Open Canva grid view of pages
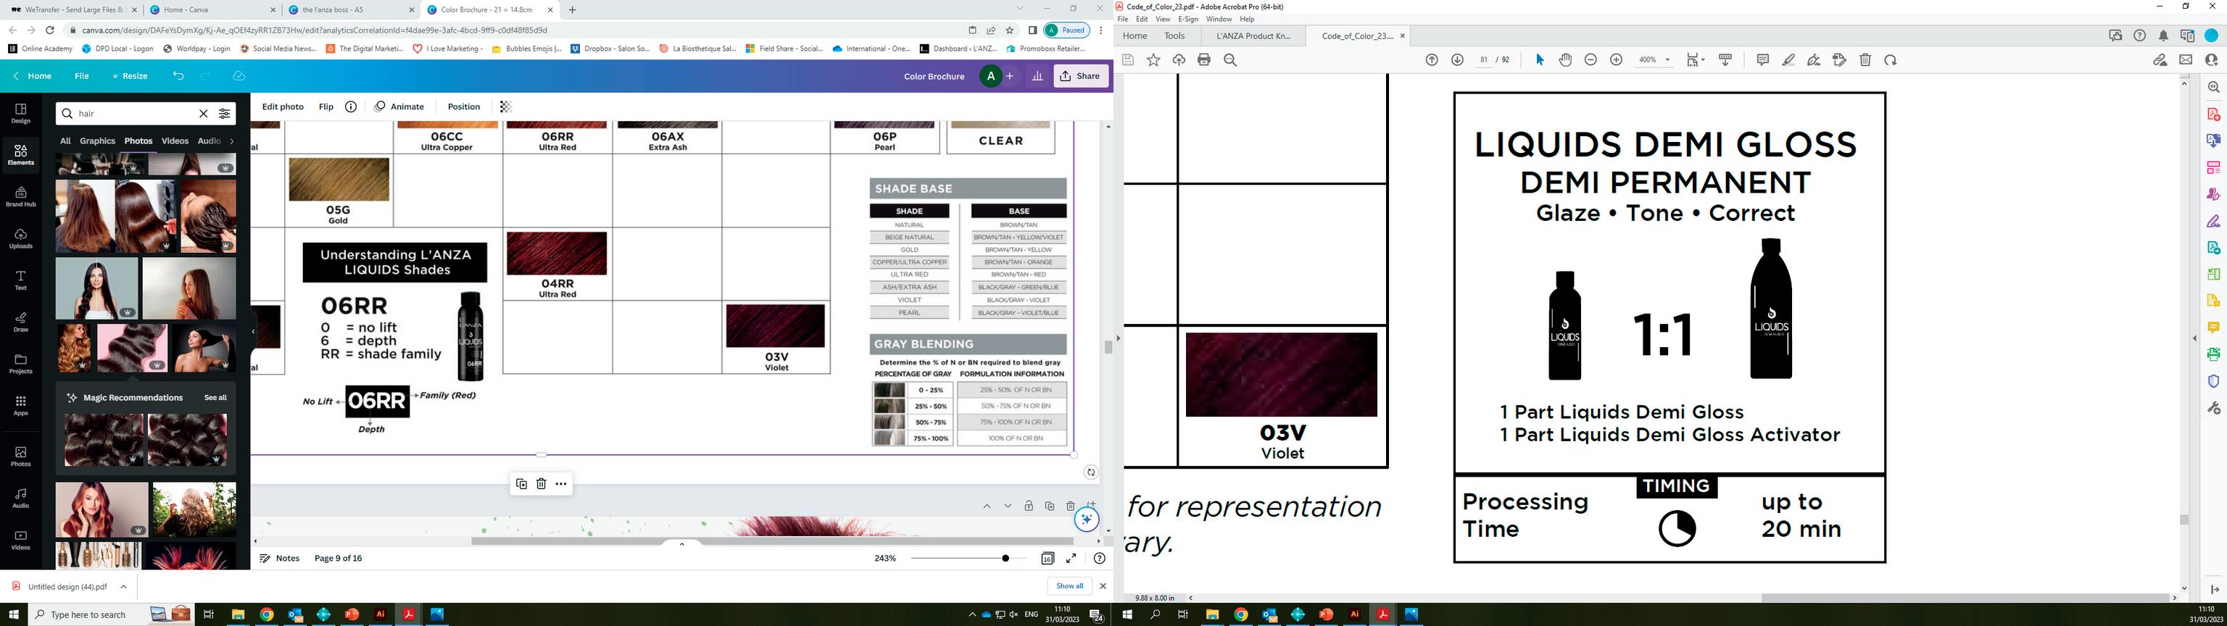 1048,559
